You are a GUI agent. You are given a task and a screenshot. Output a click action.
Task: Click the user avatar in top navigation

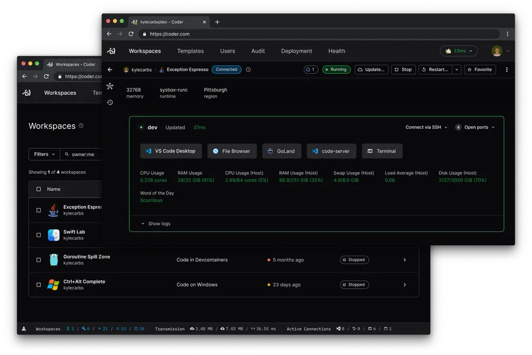[497, 51]
